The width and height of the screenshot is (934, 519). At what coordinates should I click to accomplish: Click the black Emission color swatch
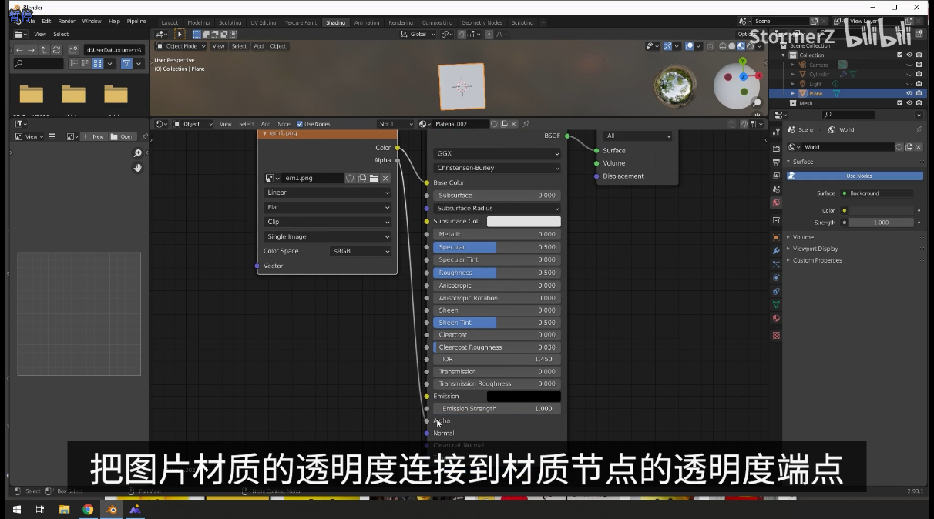pyautogui.click(x=523, y=396)
